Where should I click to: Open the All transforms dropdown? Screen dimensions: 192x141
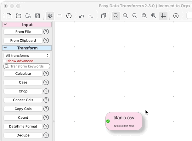pos(27,55)
